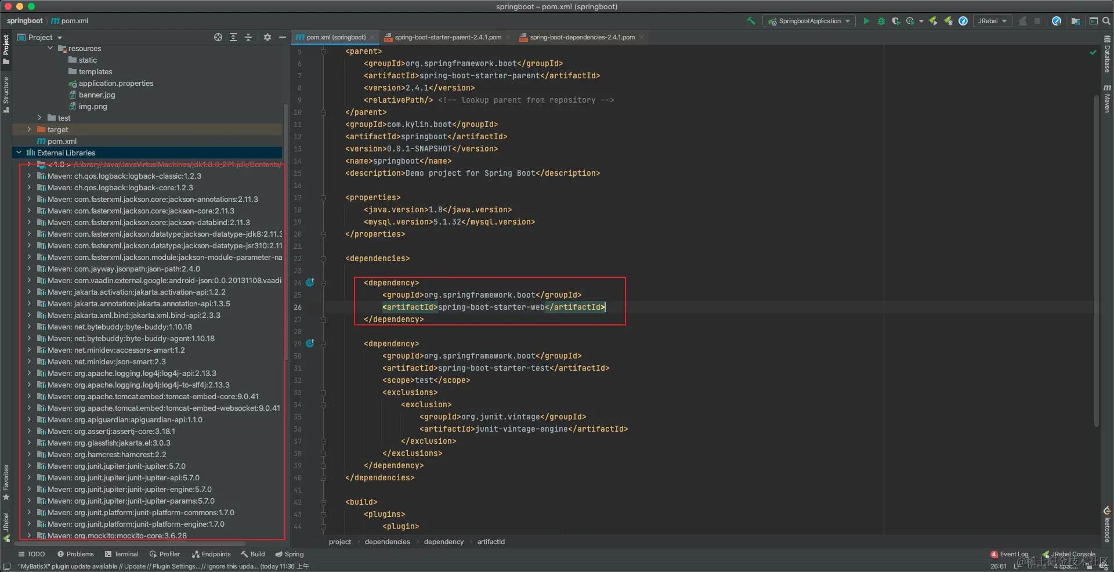
Task: Click the tool window quick access icon
Action: coord(7,566)
